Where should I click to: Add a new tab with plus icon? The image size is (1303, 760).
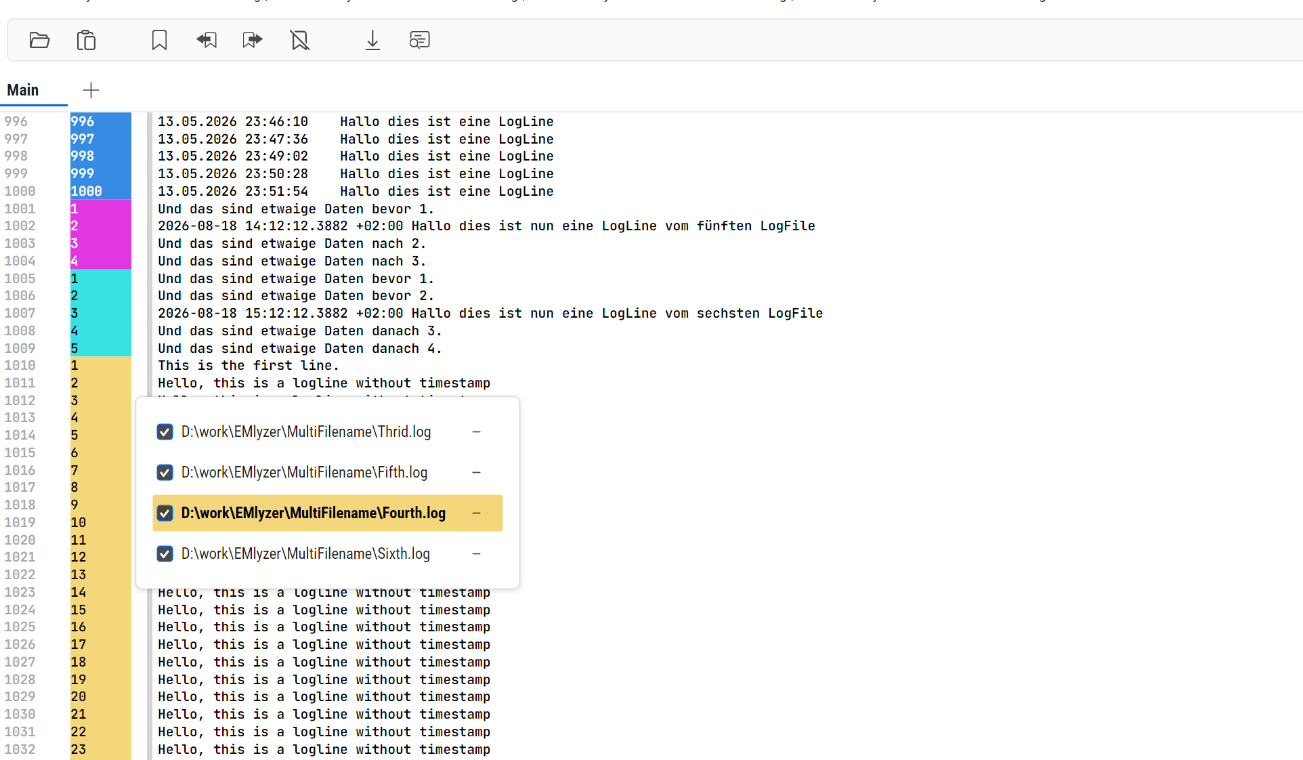[x=91, y=90]
